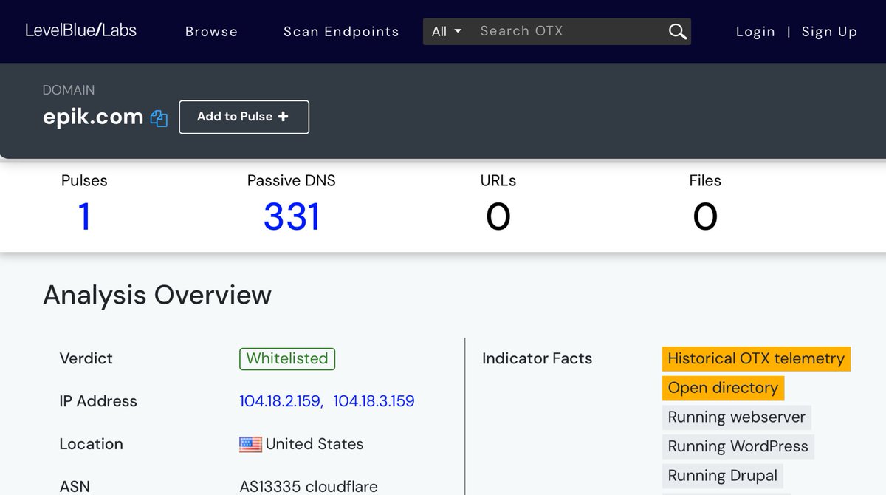Select the Historical OTX telemetry tag

[756, 358]
